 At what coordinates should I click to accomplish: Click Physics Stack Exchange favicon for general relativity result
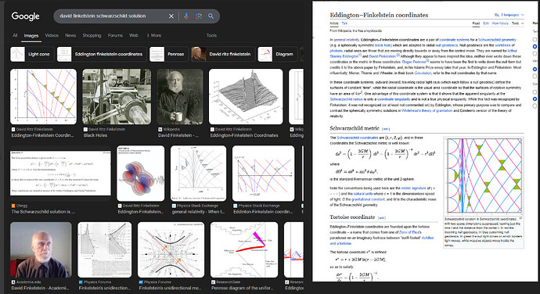pyautogui.click(x=174, y=206)
